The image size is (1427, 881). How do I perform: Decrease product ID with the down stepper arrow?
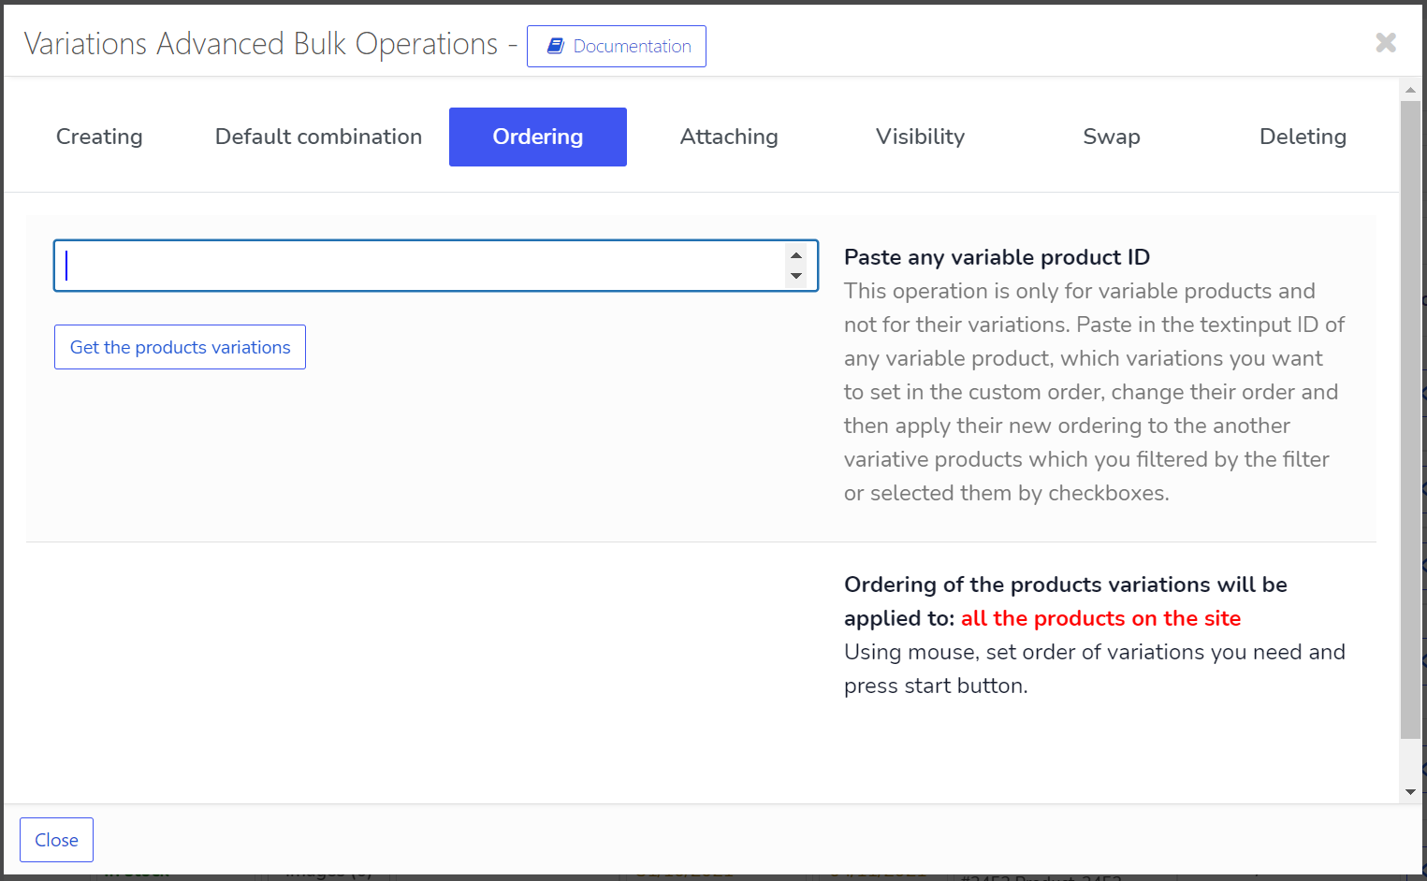tap(796, 276)
